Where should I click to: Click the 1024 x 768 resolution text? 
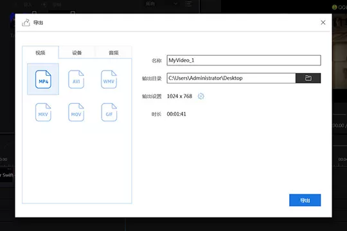(x=179, y=96)
